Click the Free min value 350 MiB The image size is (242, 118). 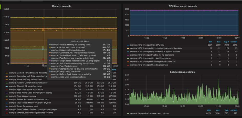[x=78, y=96]
